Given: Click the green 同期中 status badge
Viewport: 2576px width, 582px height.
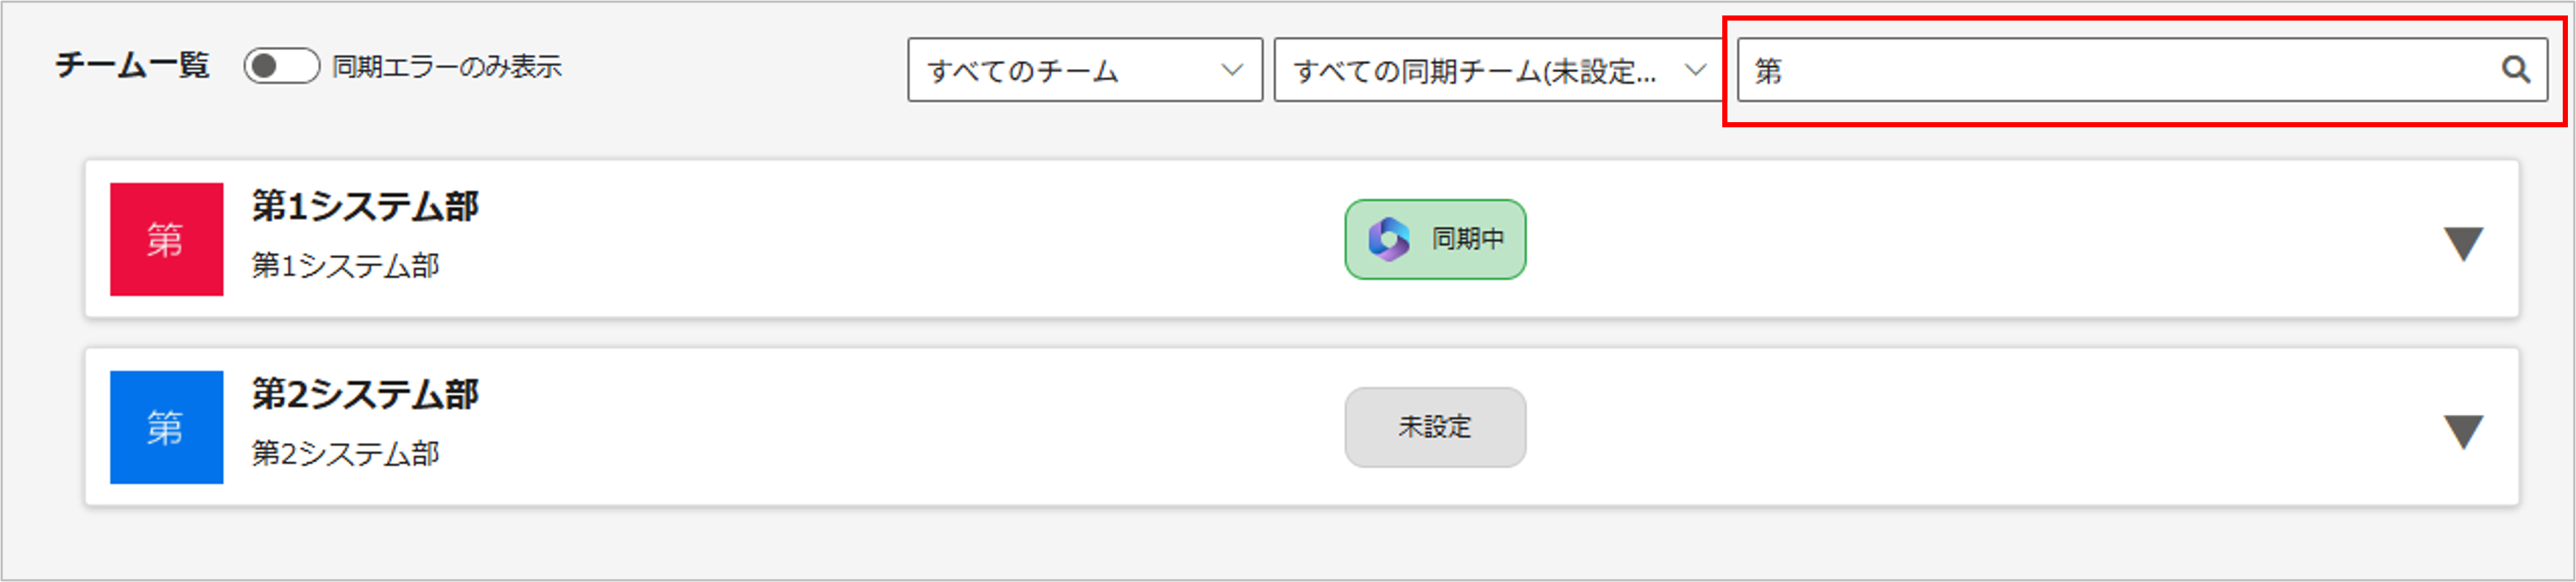Looking at the screenshot, I should 1435,239.
